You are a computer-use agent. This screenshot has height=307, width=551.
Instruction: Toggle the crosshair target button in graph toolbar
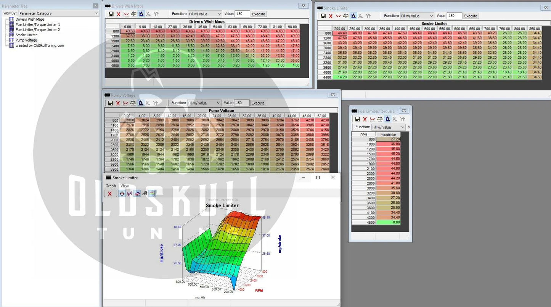pyautogui.click(x=122, y=194)
